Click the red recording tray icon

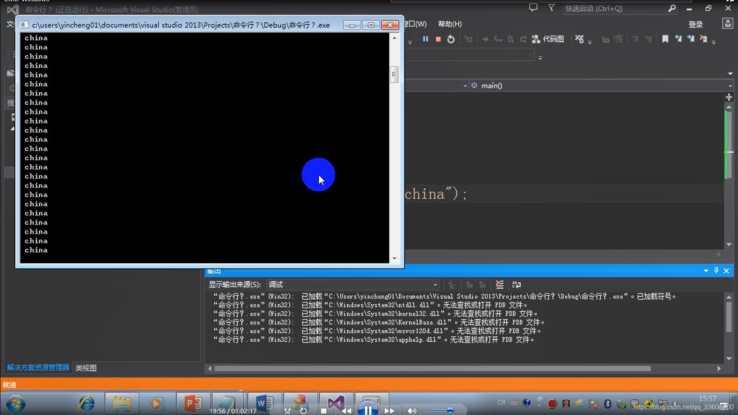[552, 404]
